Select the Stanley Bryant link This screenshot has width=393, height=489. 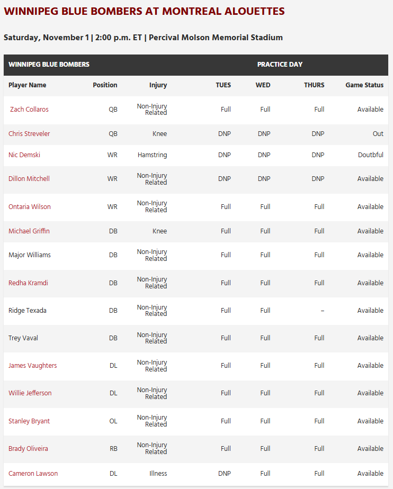29,421
